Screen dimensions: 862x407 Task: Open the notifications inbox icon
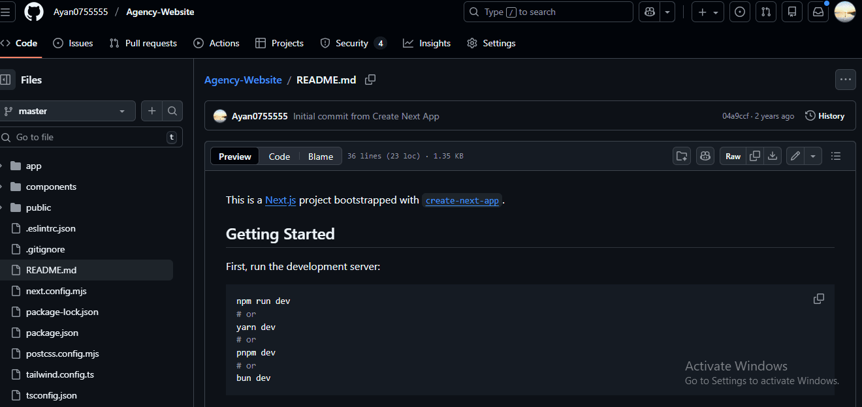click(818, 12)
